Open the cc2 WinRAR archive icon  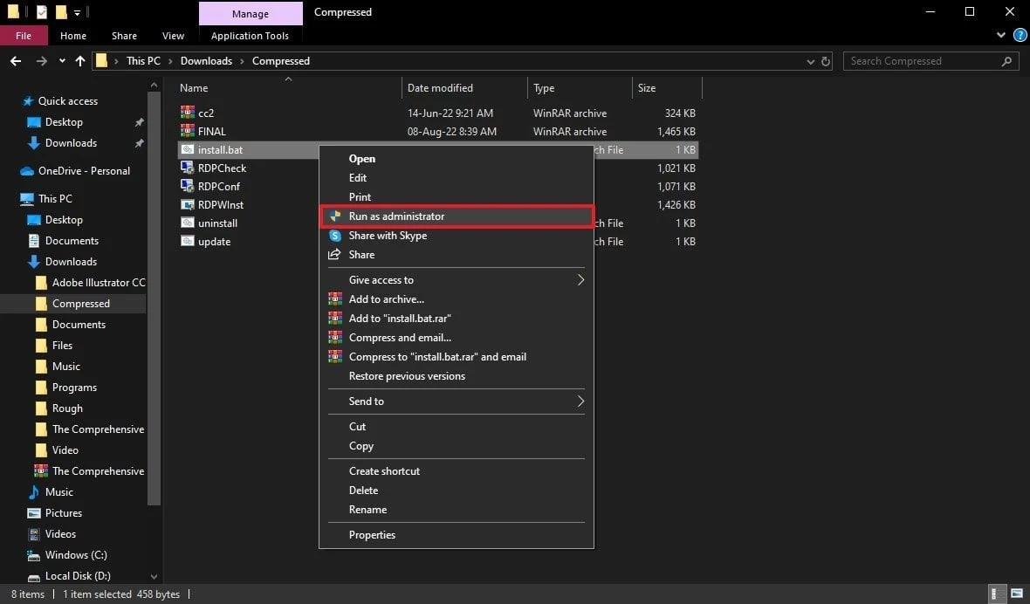188,113
